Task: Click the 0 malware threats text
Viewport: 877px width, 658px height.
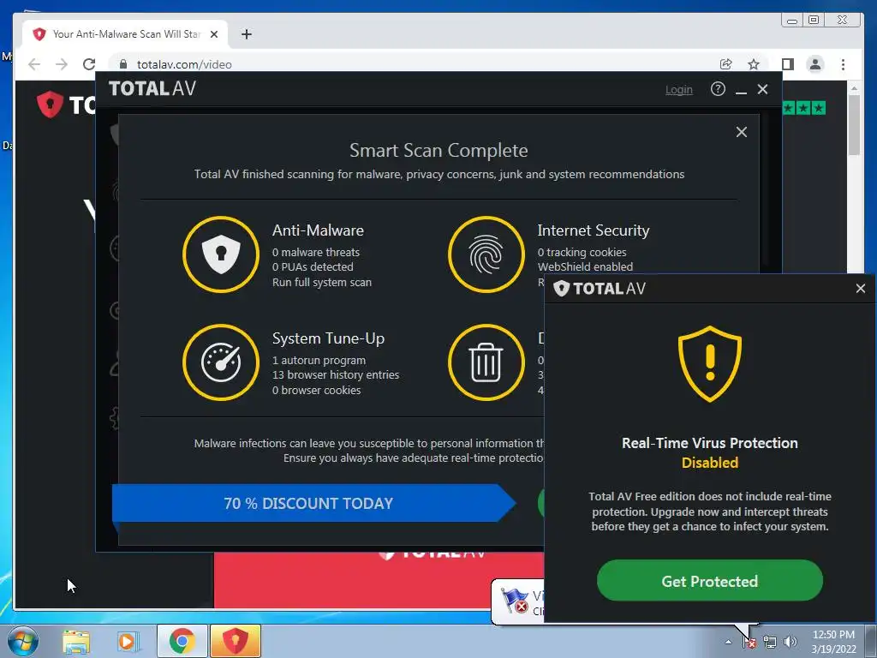Action: click(x=316, y=253)
